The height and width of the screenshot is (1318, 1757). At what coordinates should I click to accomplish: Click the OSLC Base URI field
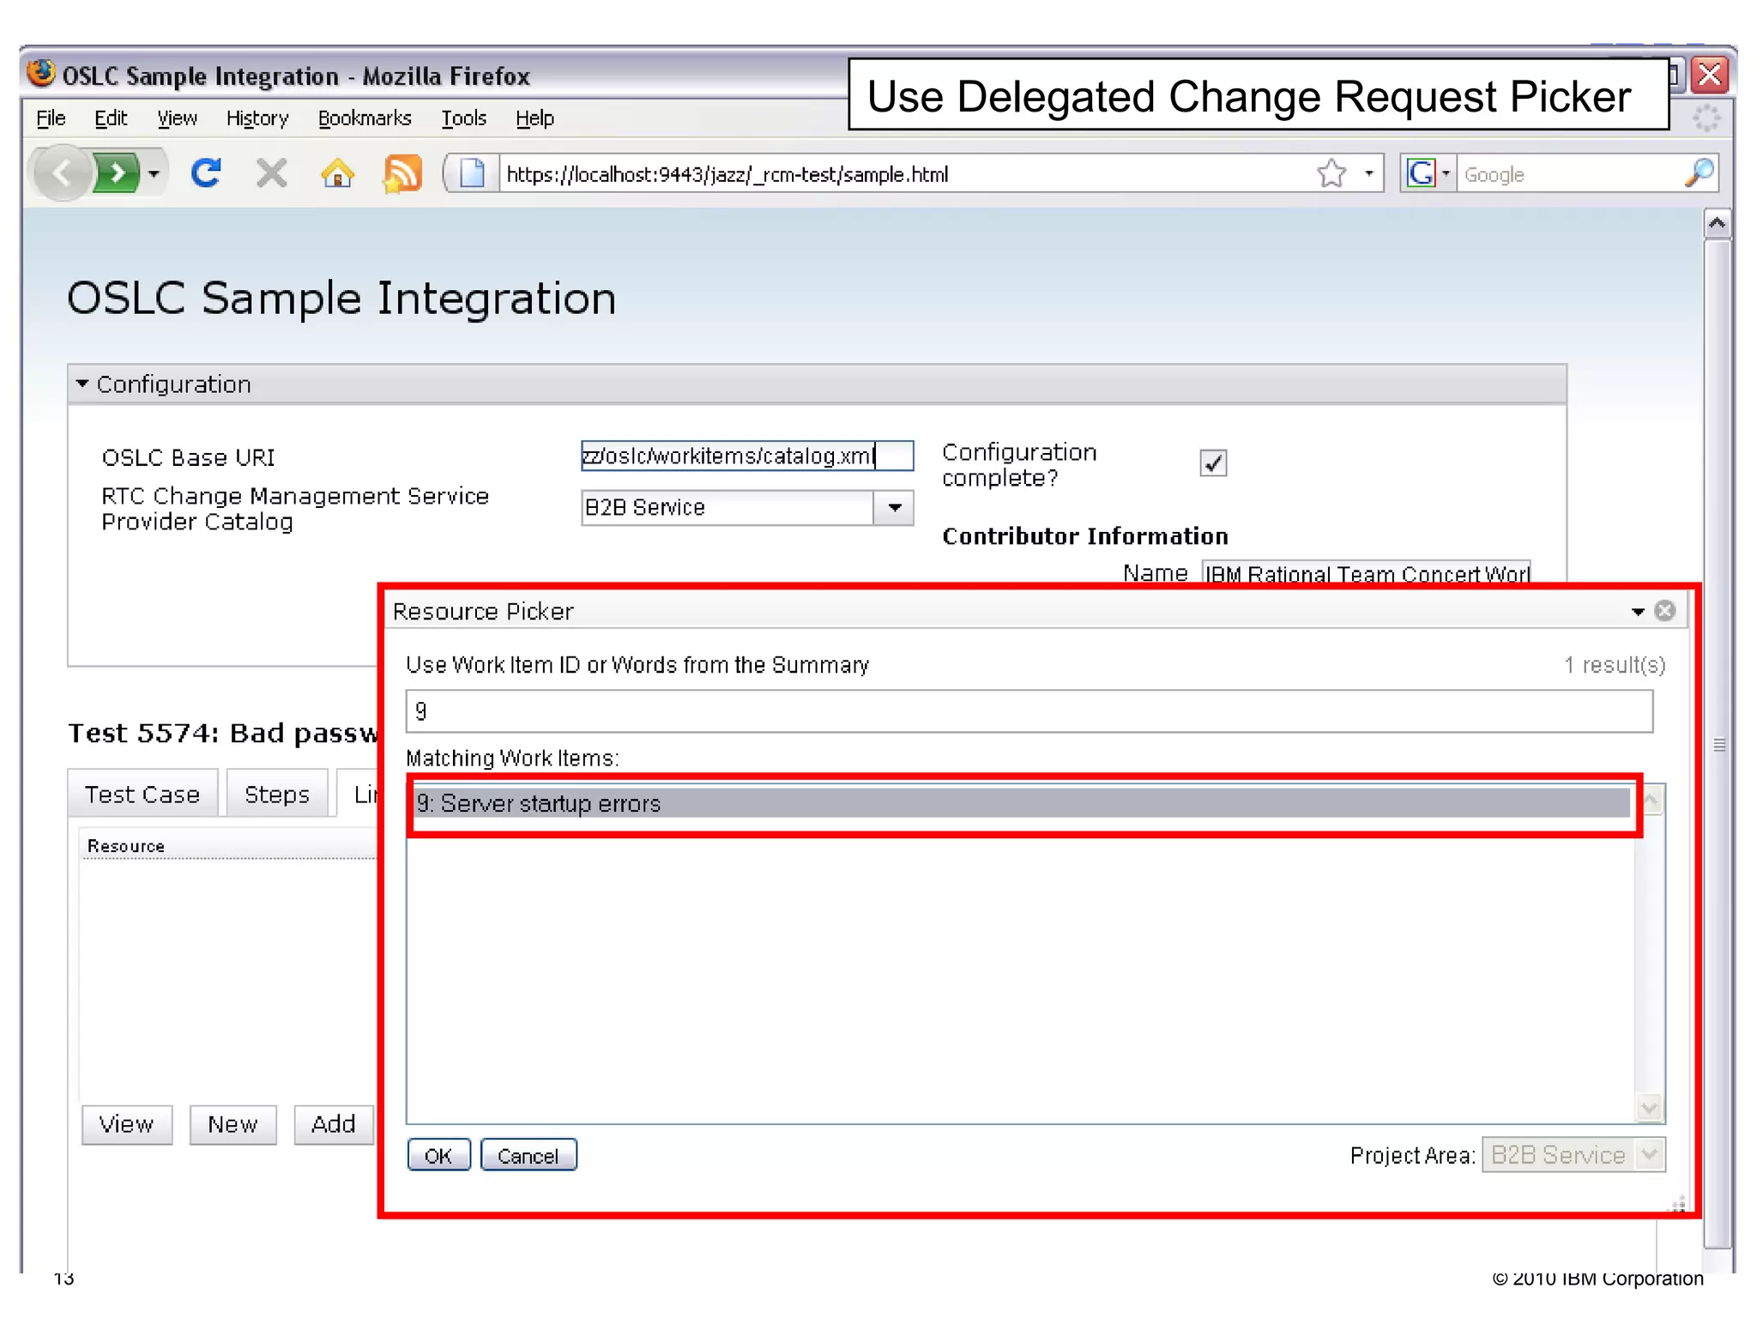click(x=747, y=456)
